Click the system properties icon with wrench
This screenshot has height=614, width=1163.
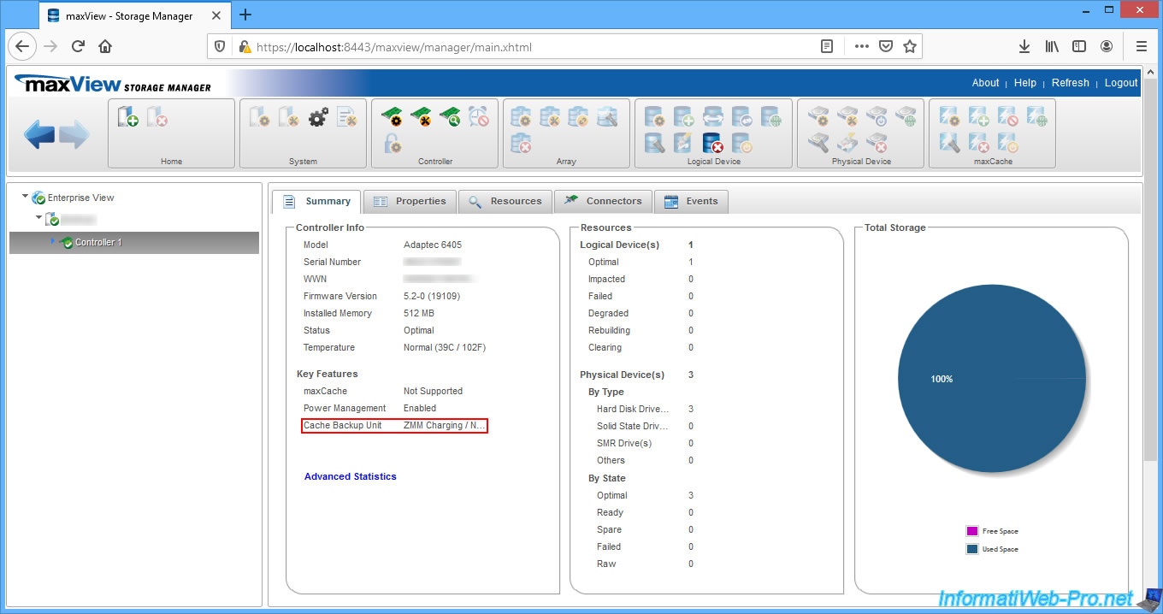tap(289, 118)
